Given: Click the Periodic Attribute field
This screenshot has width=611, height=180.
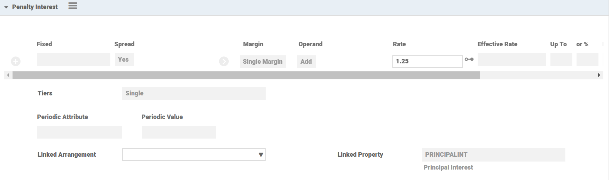Looking at the screenshot, I should (79, 132).
